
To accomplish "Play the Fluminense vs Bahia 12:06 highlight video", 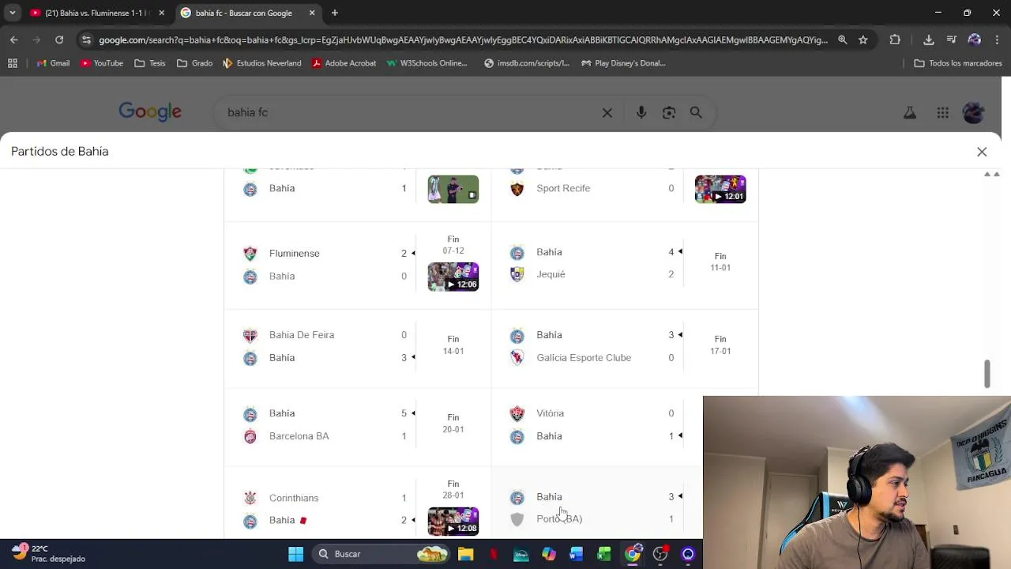I will click(453, 277).
